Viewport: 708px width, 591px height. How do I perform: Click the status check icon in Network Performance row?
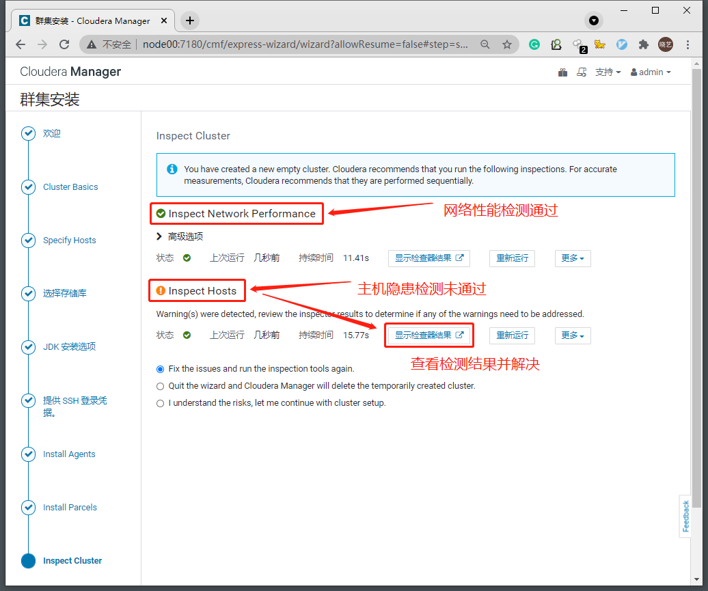click(187, 258)
